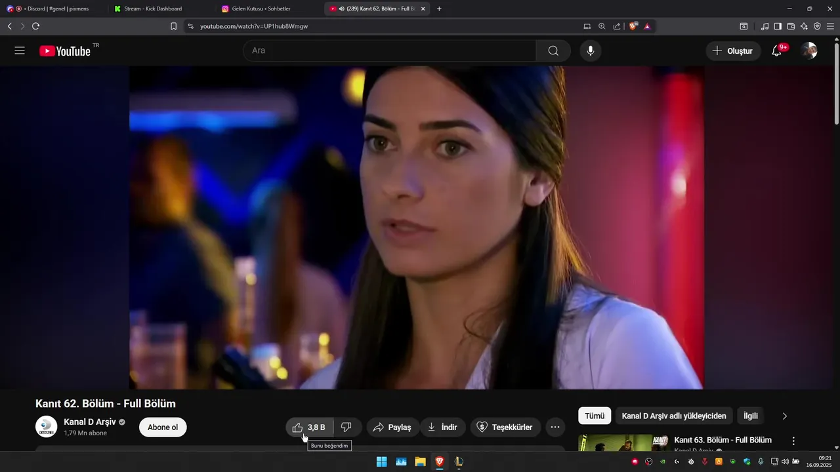Open the YouTube hamburger guide menu
This screenshot has width=840, height=472.
click(x=20, y=50)
